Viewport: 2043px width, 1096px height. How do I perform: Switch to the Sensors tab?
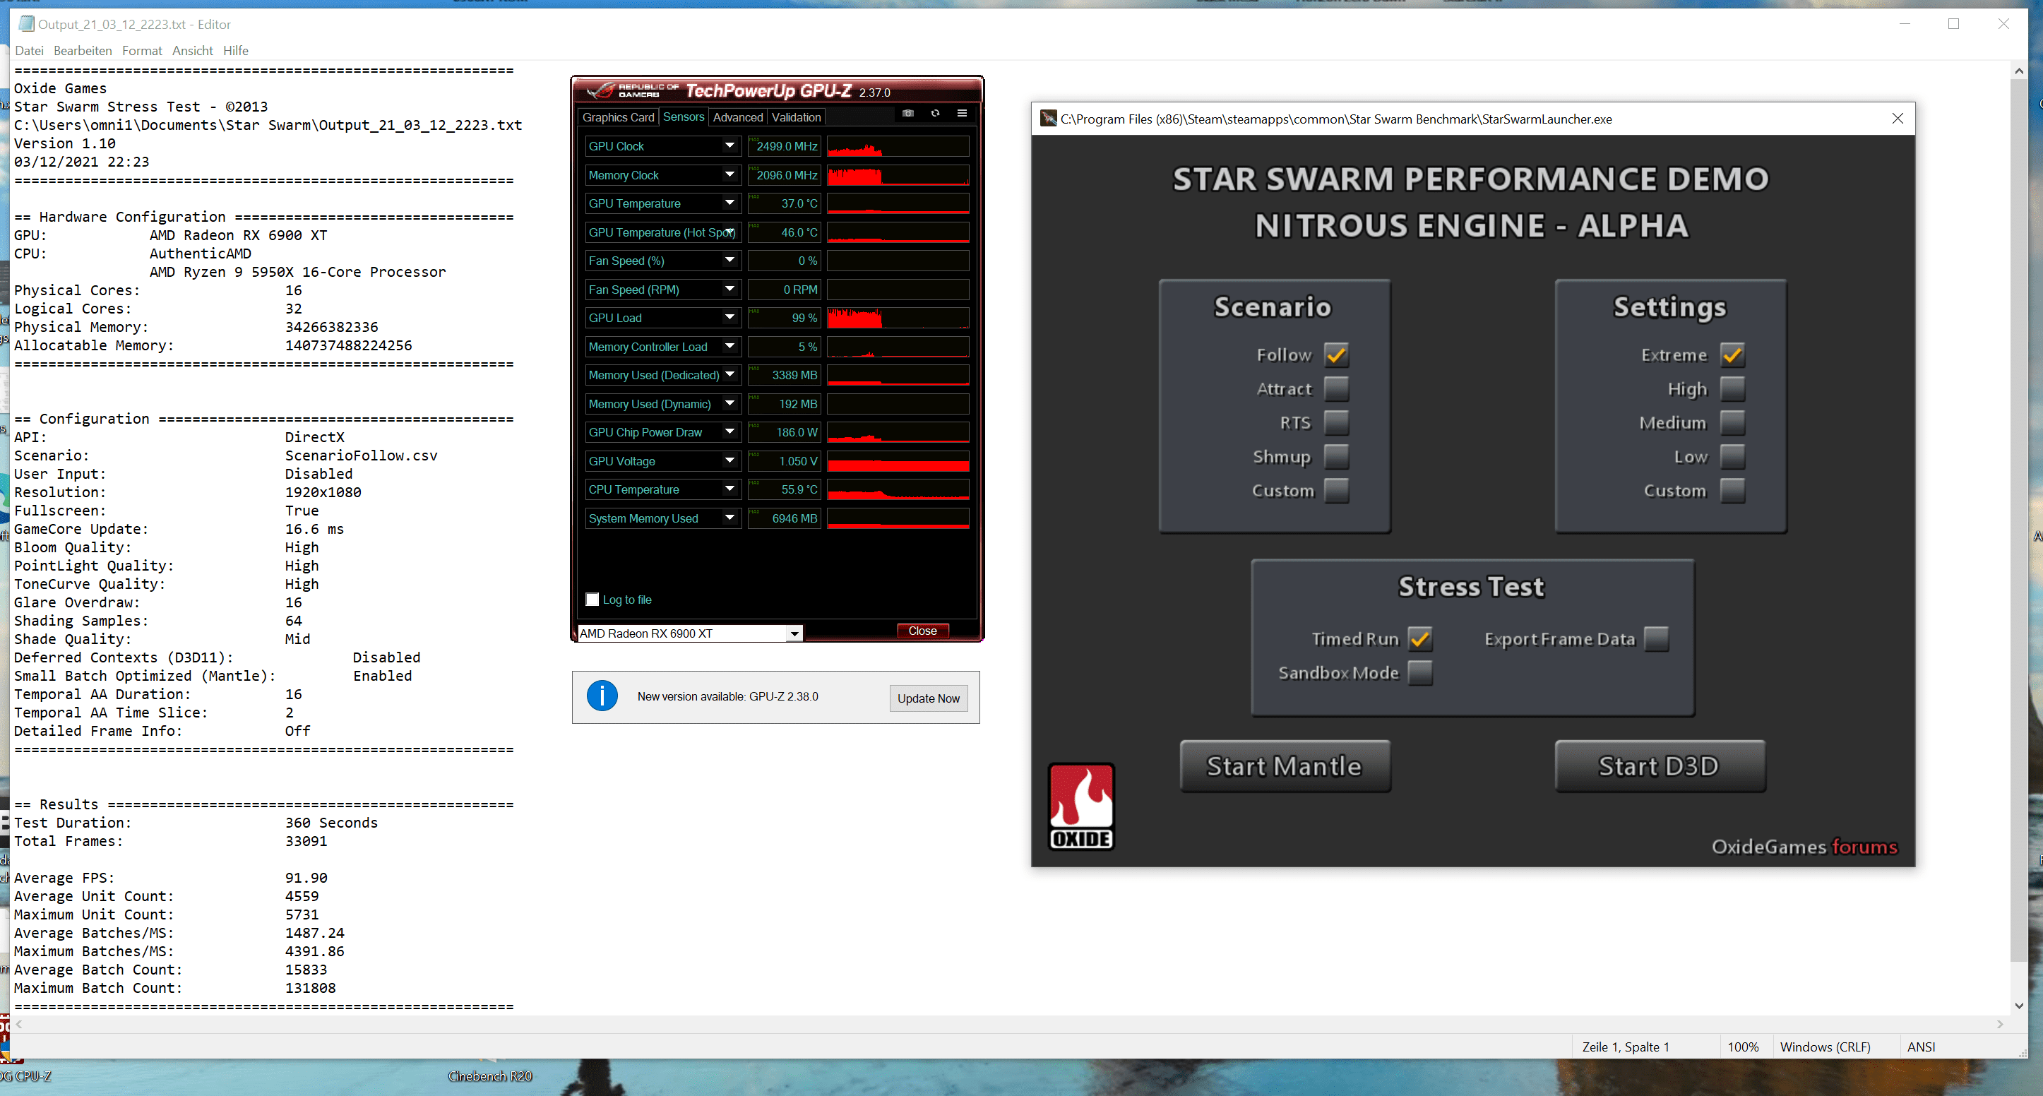[x=684, y=117]
